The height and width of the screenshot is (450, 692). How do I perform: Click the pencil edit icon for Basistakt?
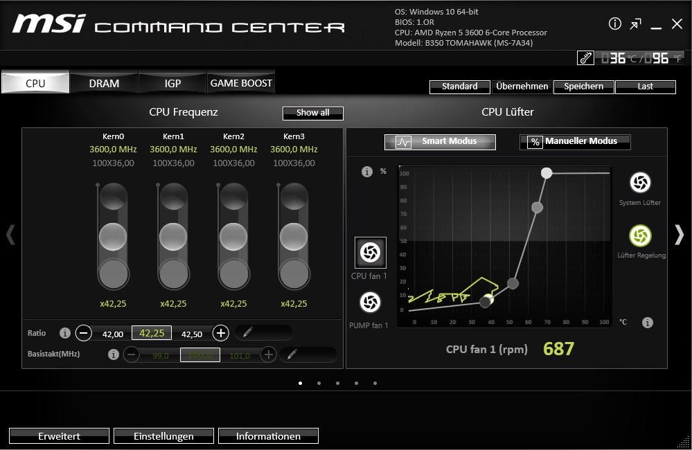pos(292,354)
